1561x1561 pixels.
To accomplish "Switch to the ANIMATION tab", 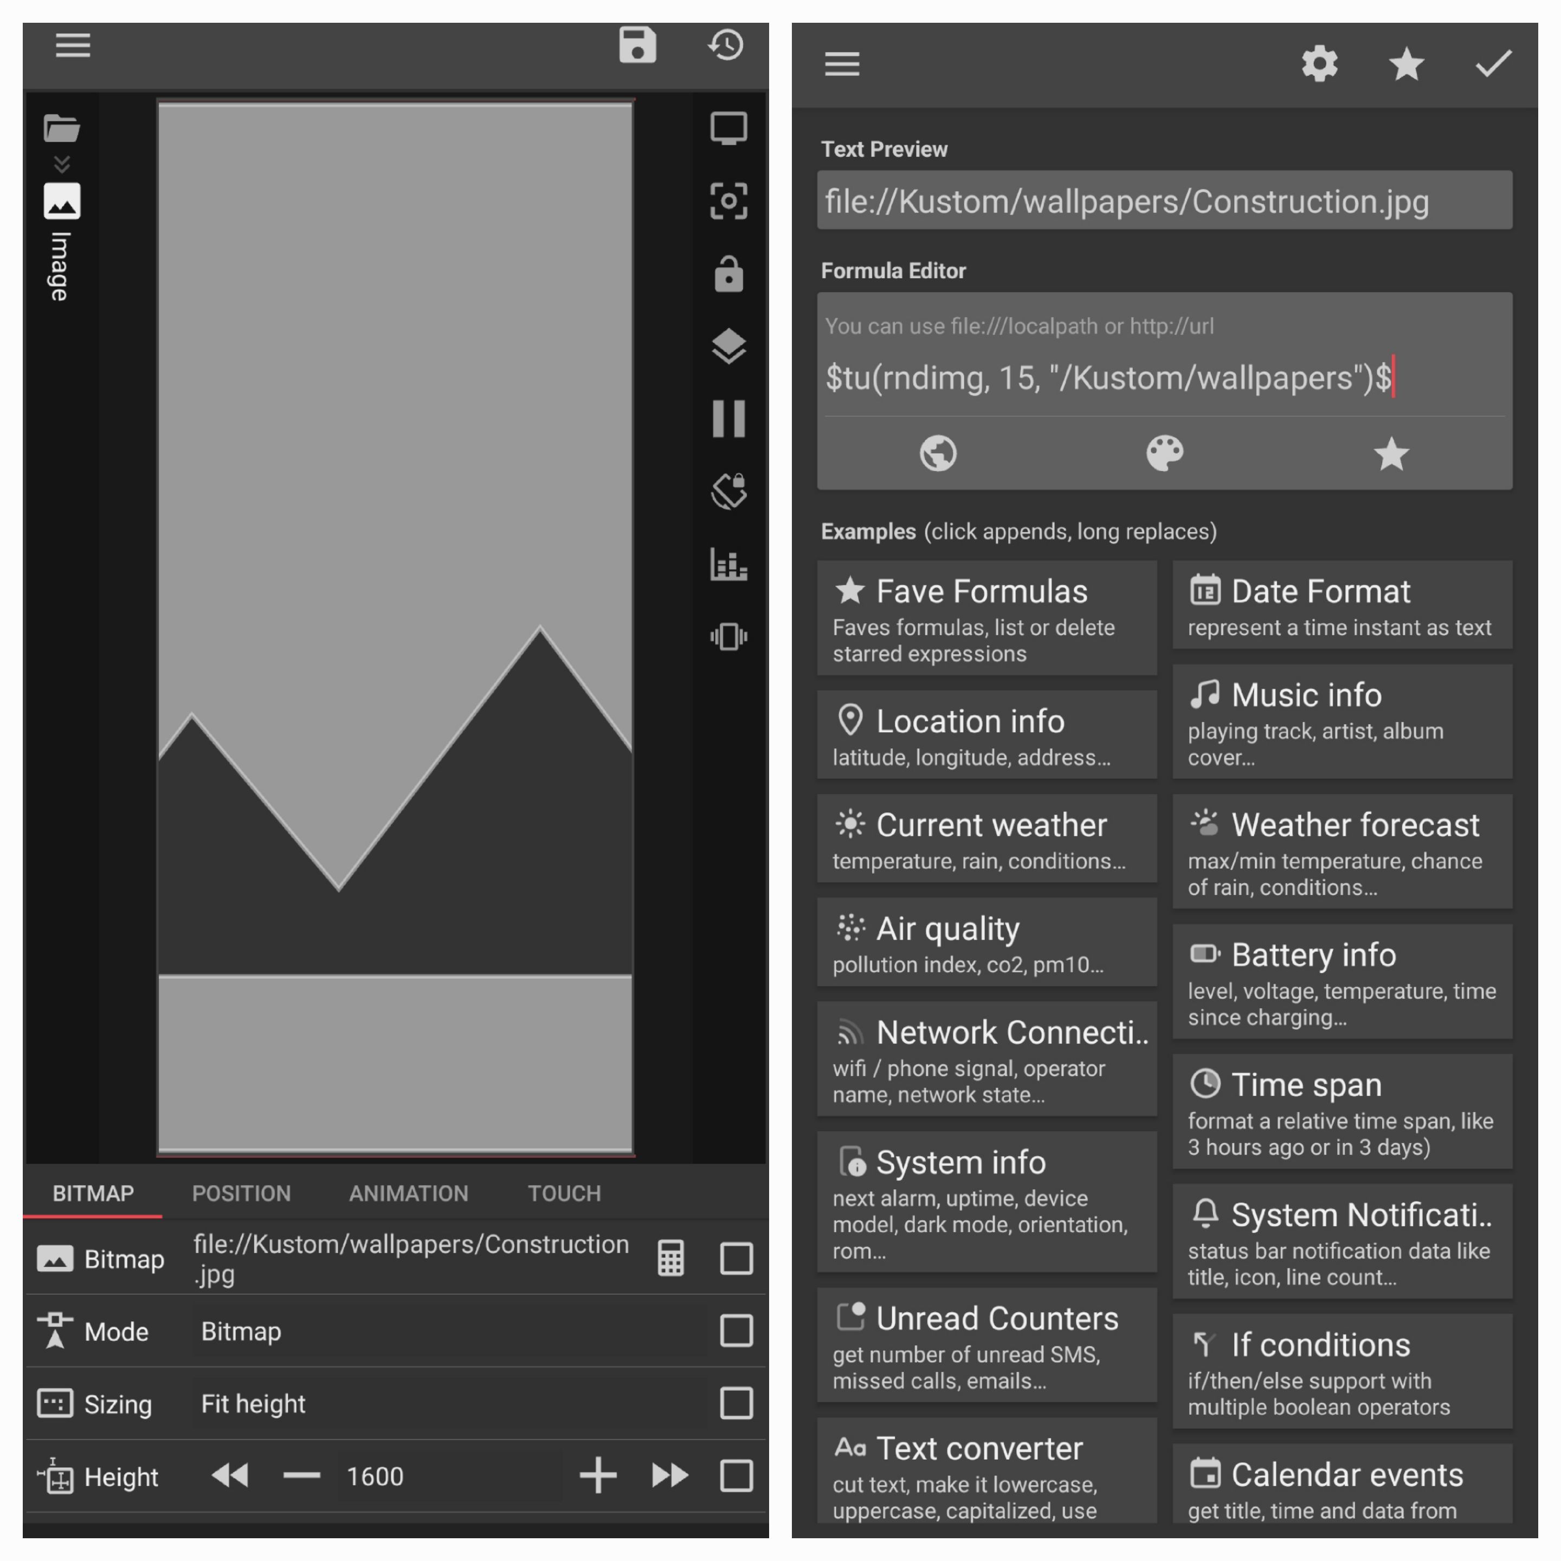I will click(408, 1194).
